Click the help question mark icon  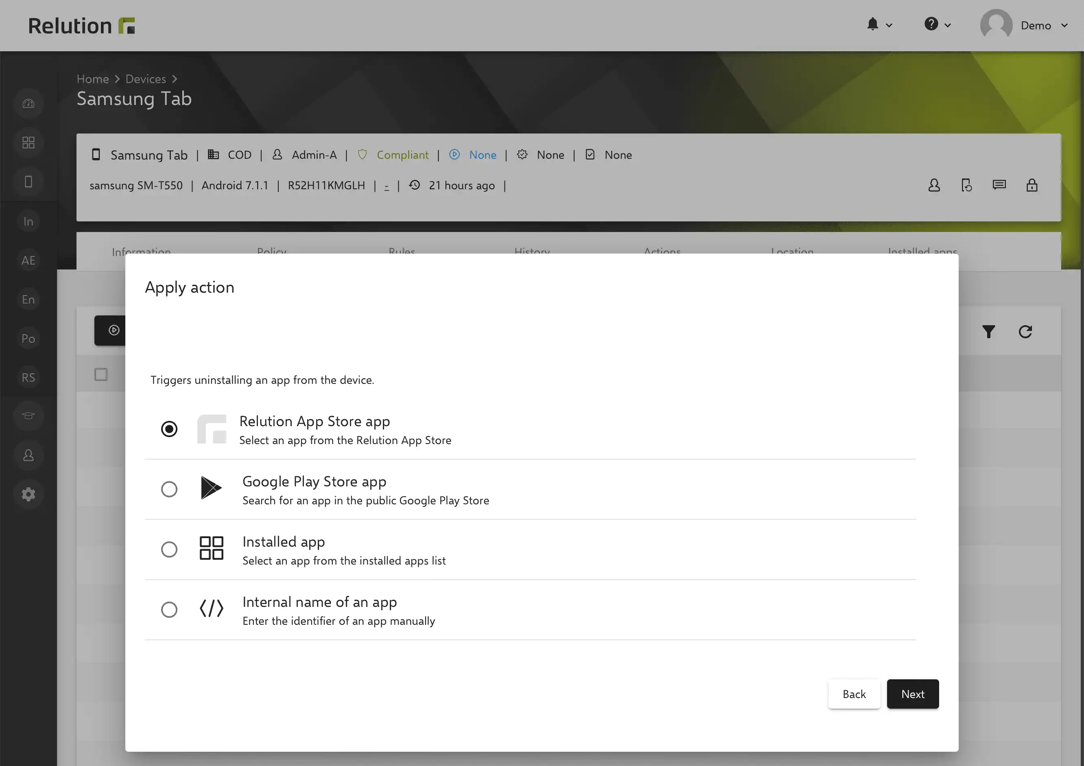[931, 24]
